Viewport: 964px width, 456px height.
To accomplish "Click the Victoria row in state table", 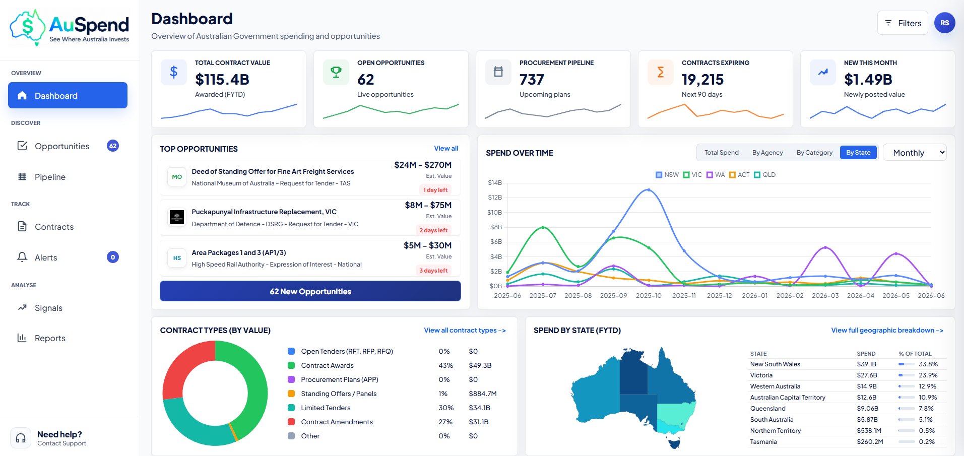I will point(847,375).
